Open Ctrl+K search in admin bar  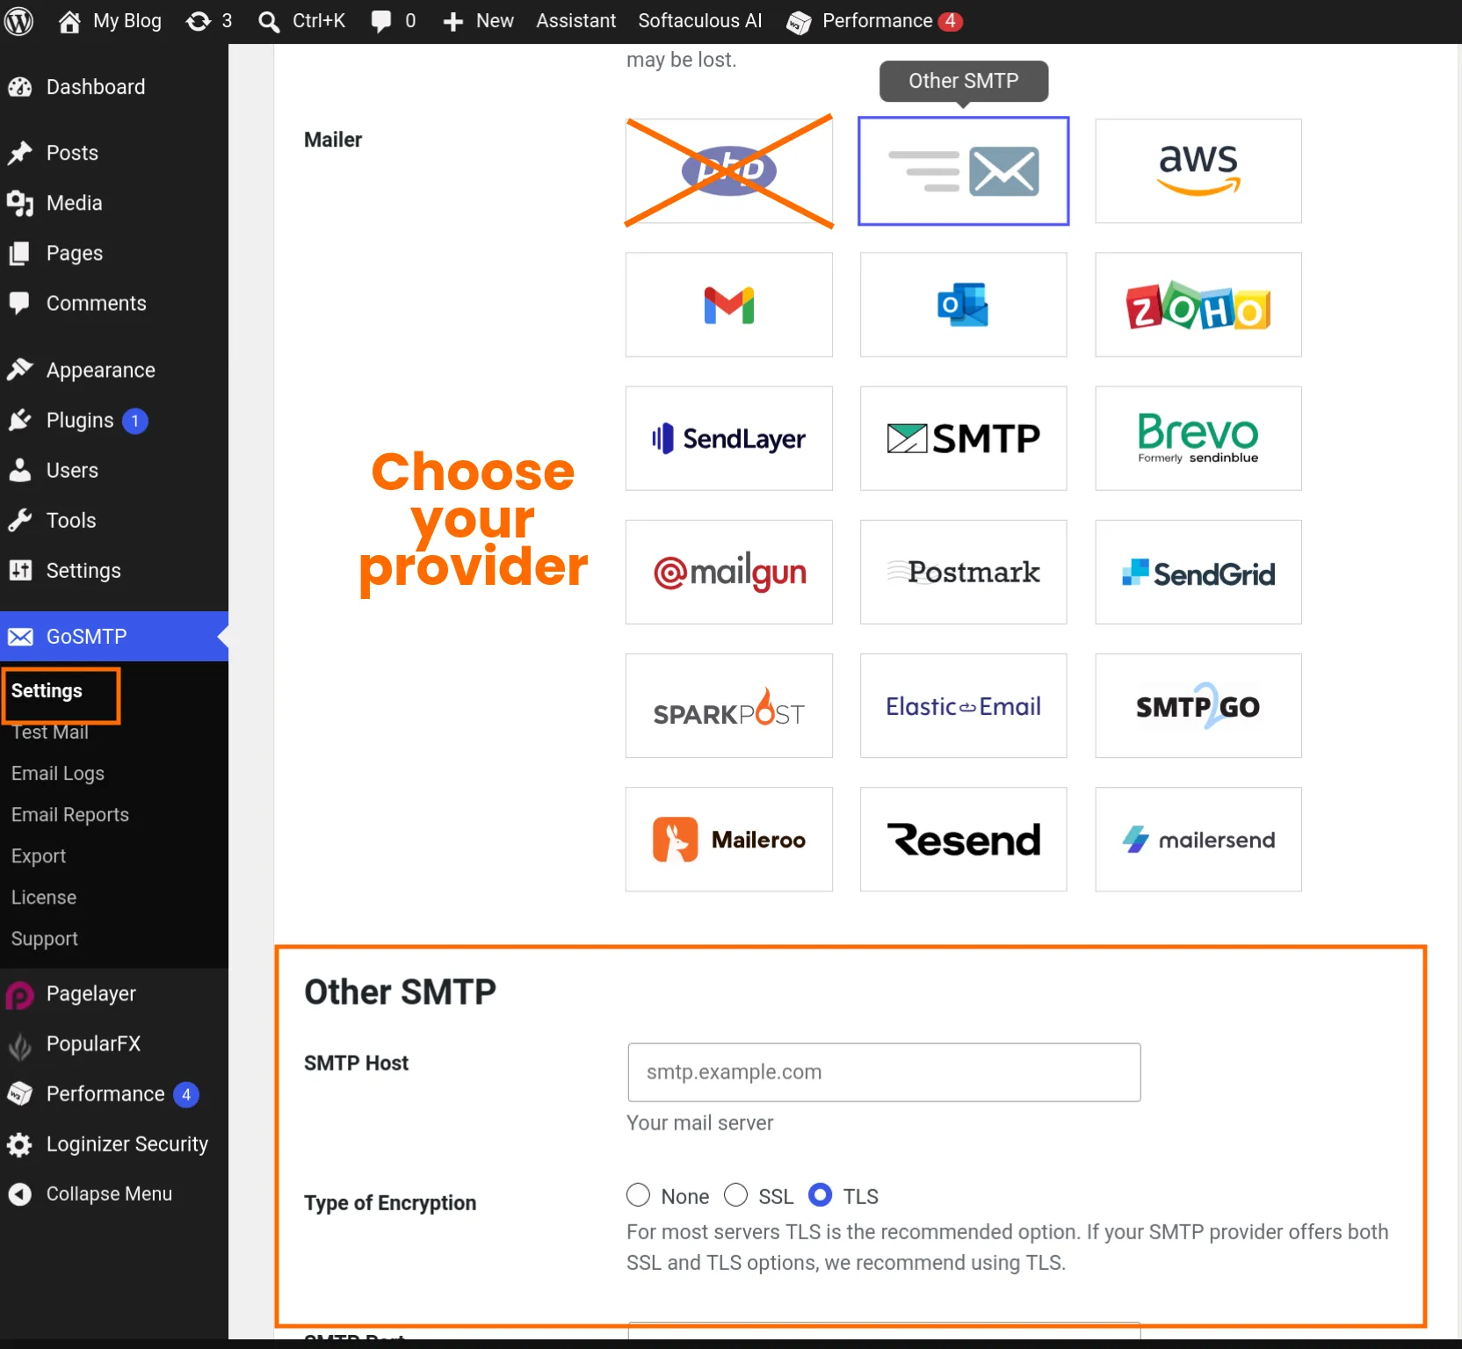coord(302,21)
